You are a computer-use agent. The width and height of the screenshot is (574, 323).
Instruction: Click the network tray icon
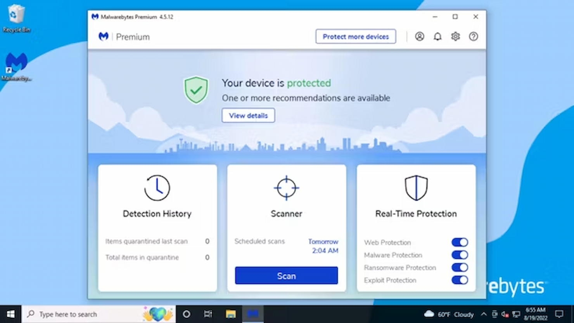516,314
